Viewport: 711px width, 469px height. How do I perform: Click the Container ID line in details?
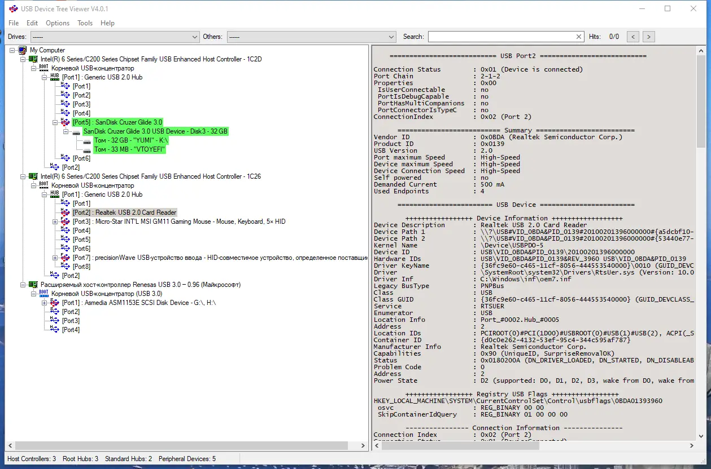point(502,340)
